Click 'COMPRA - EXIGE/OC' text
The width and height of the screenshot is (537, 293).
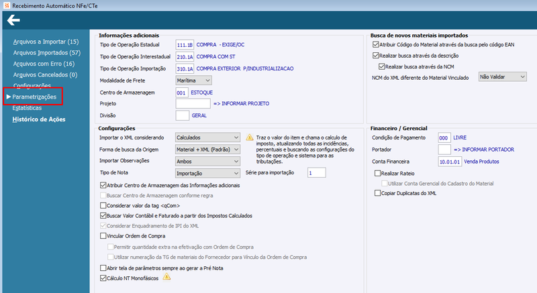coord(220,45)
